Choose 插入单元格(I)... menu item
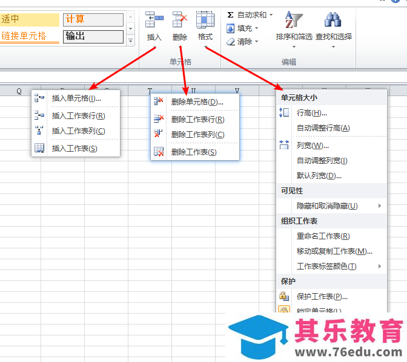This screenshot has height=362, width=407. 76,98
